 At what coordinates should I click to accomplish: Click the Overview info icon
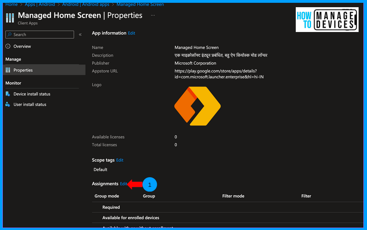[x=8, y=46]
